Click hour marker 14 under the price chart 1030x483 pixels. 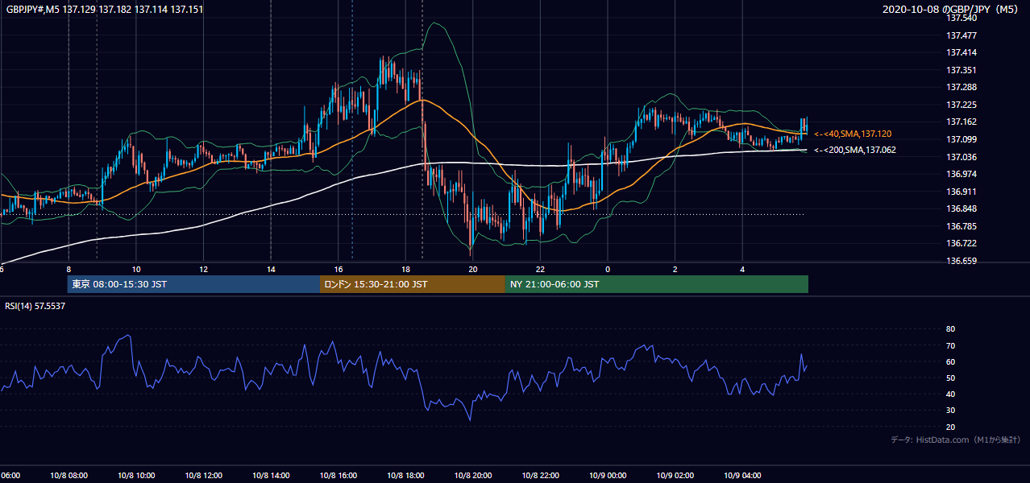pyautogui.click(x=271, y=270)
